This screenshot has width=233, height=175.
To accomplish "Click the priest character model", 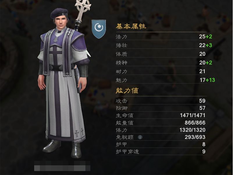I will tap(64, 80).
